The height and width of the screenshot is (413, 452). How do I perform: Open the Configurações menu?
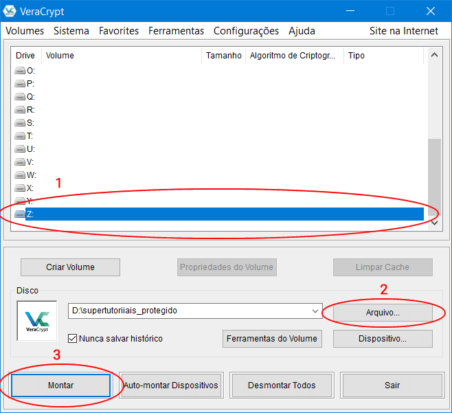click(246, 31)
